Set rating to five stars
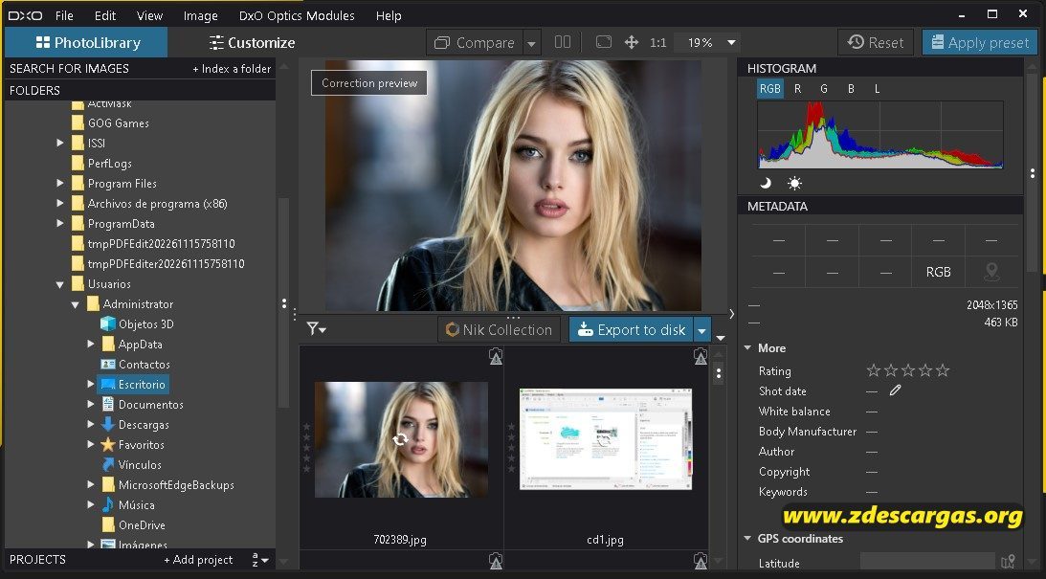This screenshot has width=1046, height=579. click(943, 370)
